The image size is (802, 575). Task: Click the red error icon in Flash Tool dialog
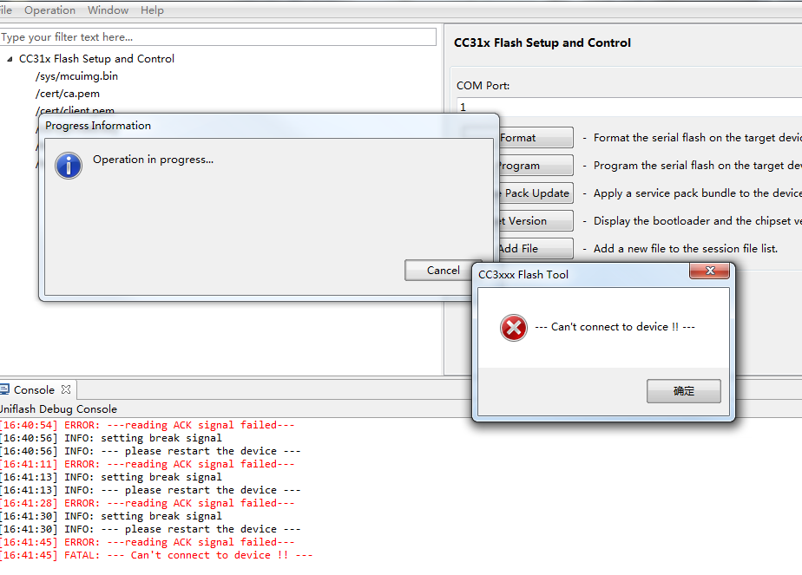(514, 328)
